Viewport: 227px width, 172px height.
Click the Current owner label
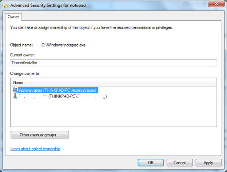tap(22, 55)
